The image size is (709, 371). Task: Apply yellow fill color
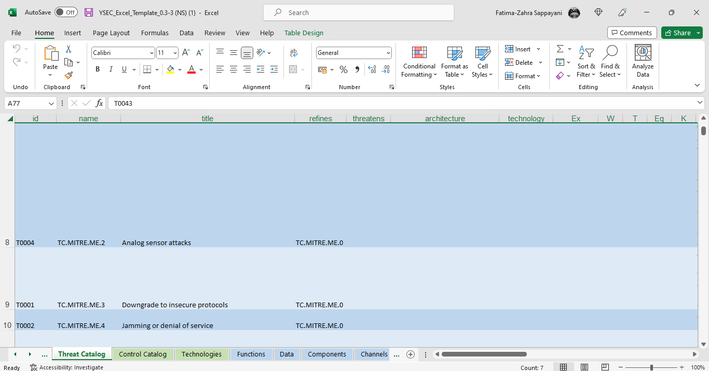pyautogui.click(x=170, y=69)
